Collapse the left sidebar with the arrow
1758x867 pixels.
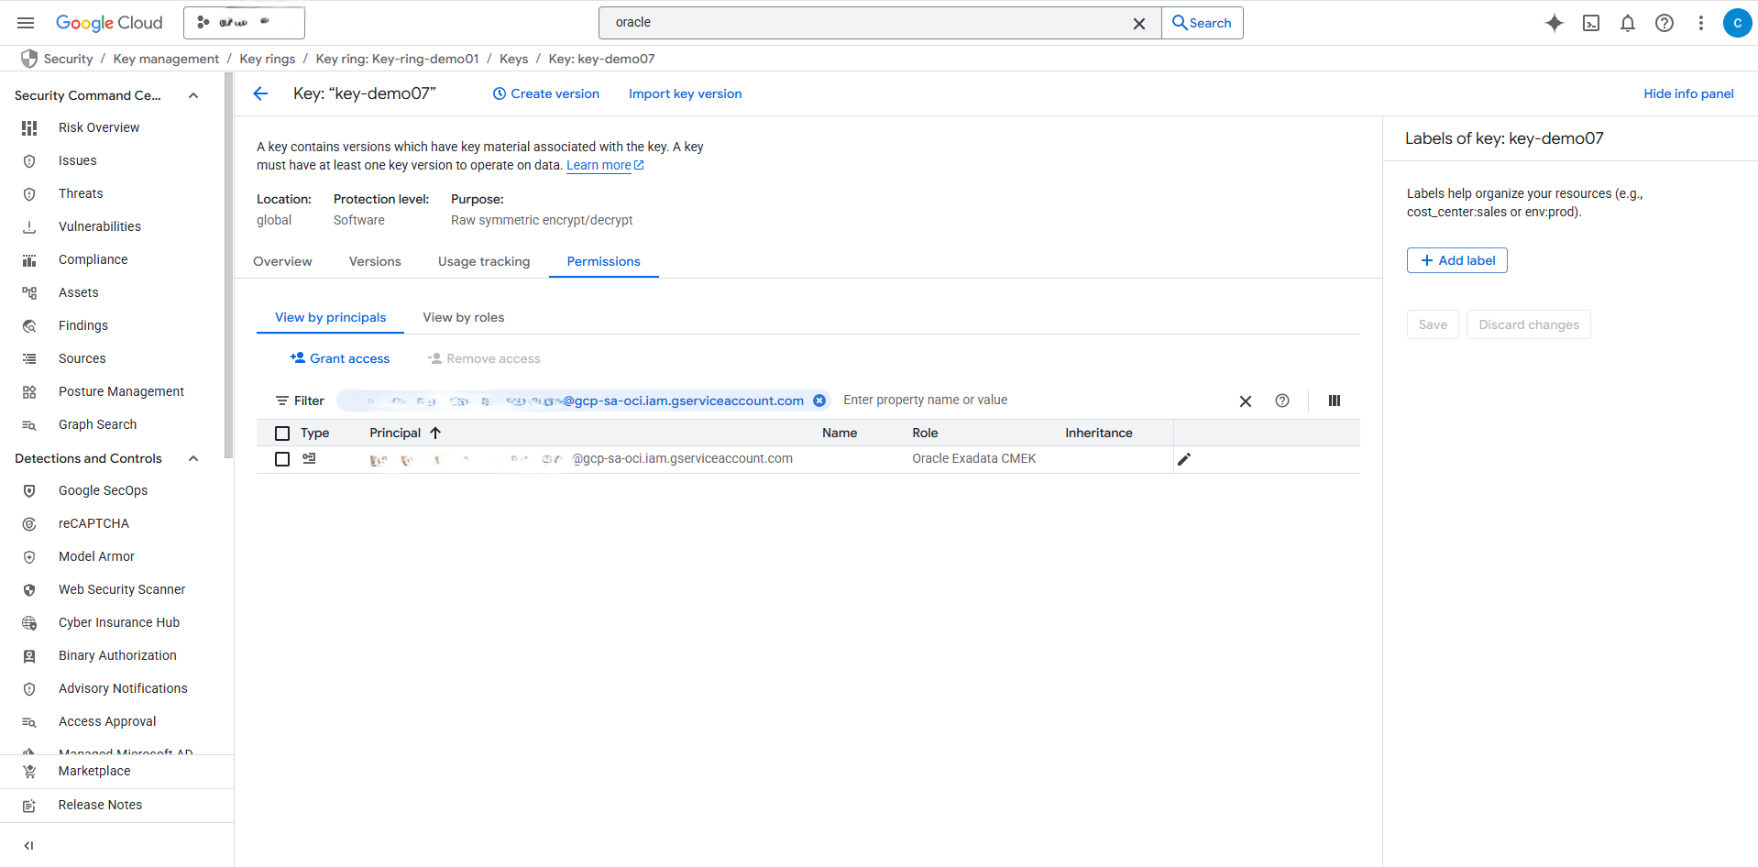(x=28, y=845)
